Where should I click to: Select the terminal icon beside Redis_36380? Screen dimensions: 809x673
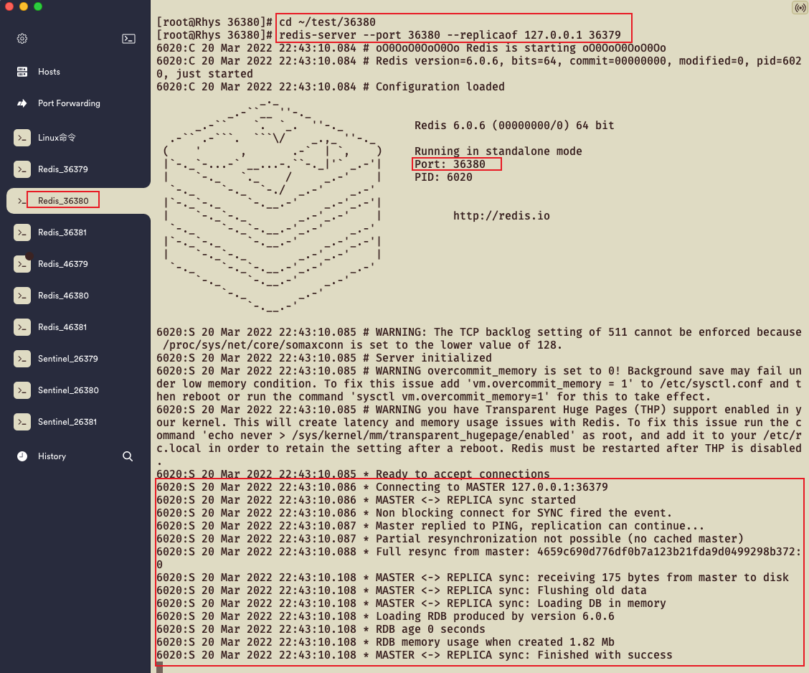pyautogui.click(x=22, y=201)
